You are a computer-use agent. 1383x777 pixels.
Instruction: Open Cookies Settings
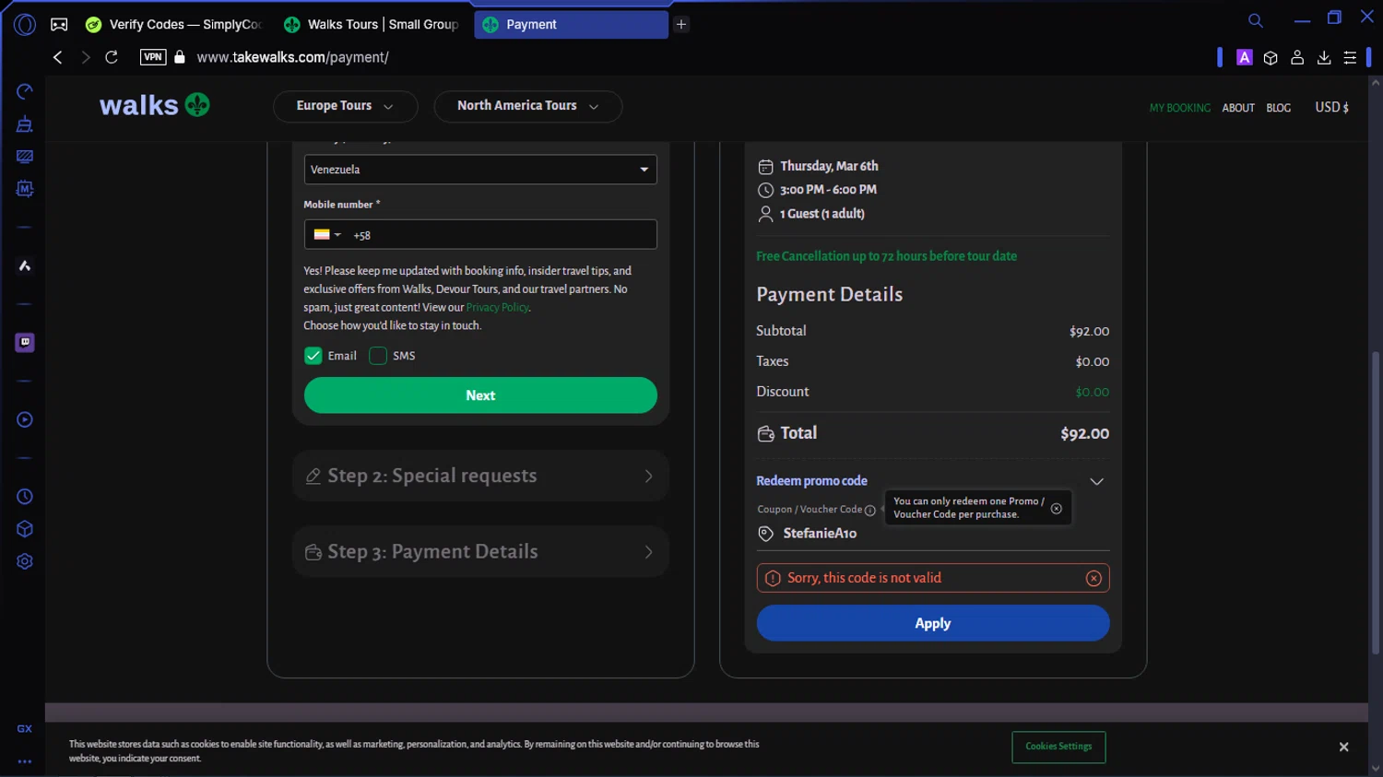pos(1058,747)
